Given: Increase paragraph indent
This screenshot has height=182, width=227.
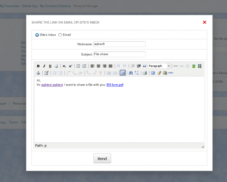Looking at the screenshot, I should click(139, 66).
